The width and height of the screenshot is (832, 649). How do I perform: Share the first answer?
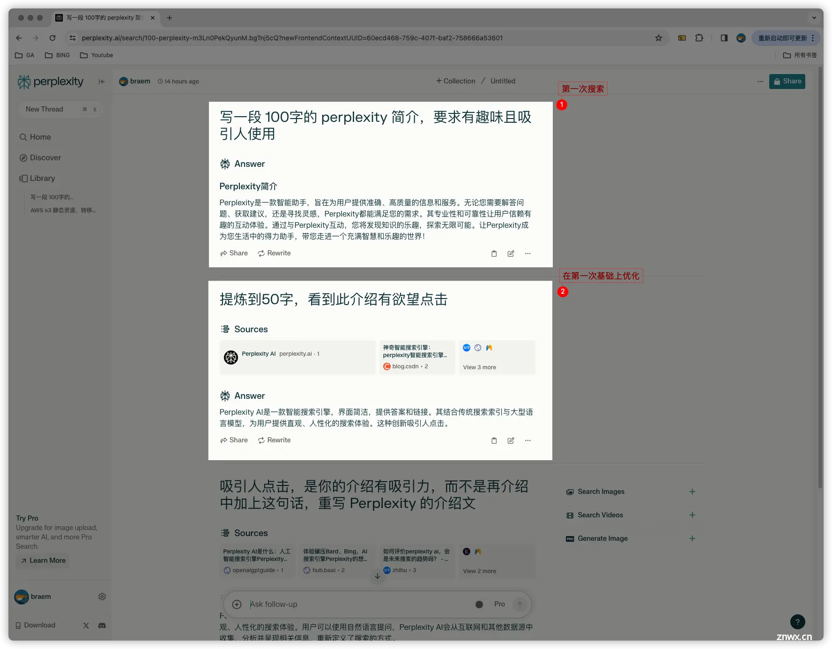click(234, 253)
